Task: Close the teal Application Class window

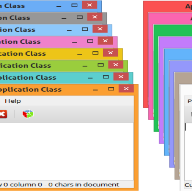Action: click(x=121, y=77)
